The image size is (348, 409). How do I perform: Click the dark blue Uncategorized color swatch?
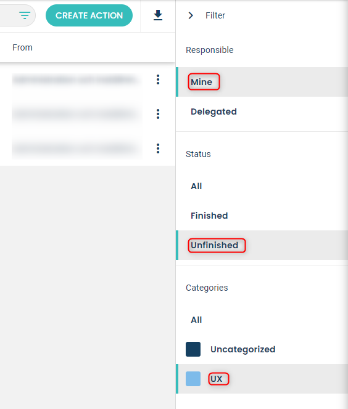pyautogui.click(x=193, y=349)
